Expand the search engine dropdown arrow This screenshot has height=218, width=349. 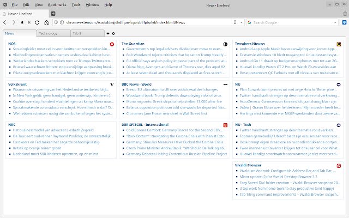tap(335, 22)
